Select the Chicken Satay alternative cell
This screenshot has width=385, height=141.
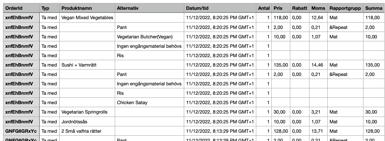(149, 103)
